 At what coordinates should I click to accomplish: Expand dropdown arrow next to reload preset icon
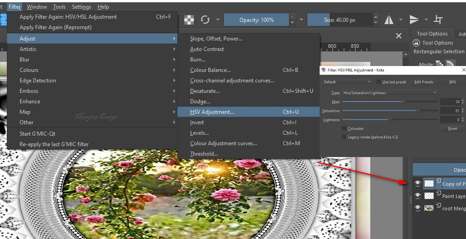tap(218, 20)
